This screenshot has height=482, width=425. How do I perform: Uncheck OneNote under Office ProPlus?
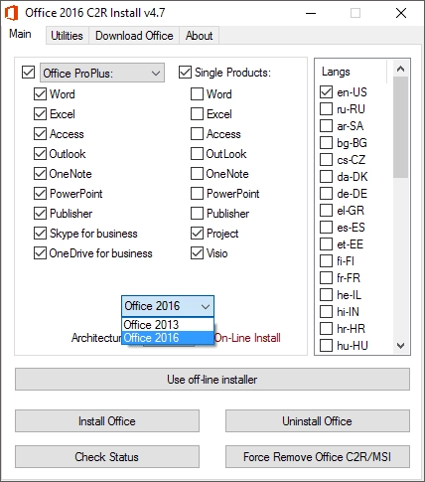click(x=40, y=174)
